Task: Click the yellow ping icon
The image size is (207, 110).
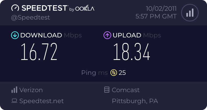Action: pos(114,73)
